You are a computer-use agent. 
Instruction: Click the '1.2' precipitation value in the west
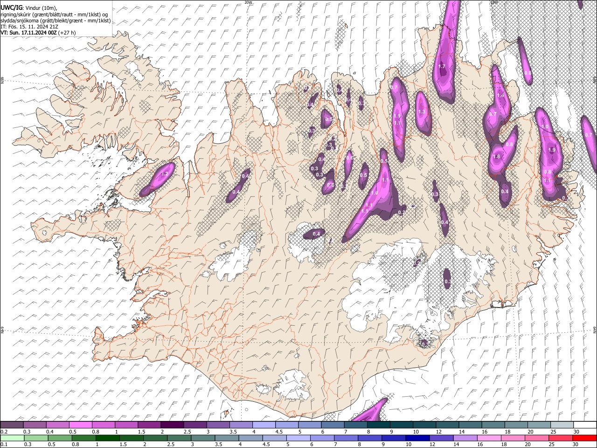pos(164,174)
